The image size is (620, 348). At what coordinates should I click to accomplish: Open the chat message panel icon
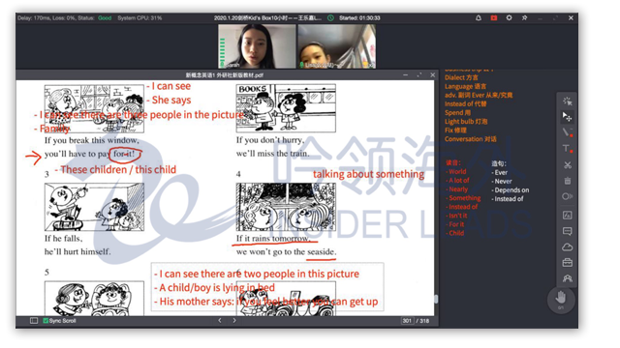(x=568, y=231)
